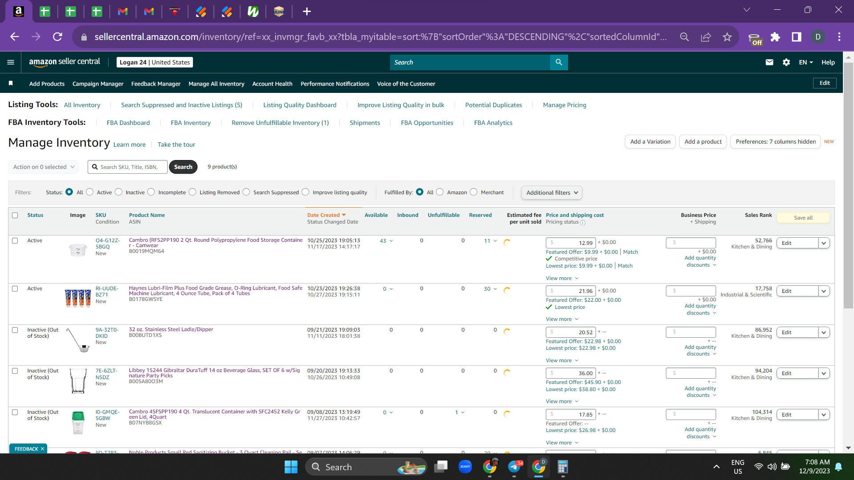This screenshot has width=854, height=480.
Task: Open the Calculator app in taskbar
Action: pyautogui.click(x=563, y=467)
